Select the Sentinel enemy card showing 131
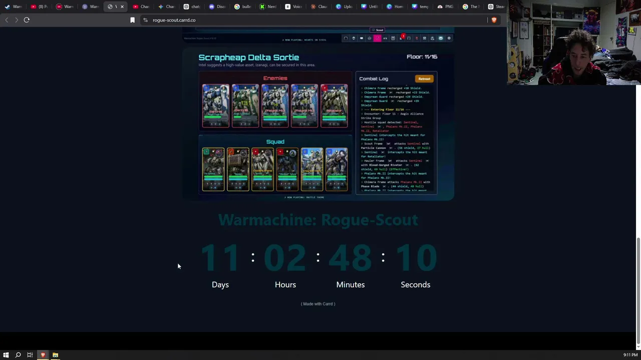Viewport: 641px width, 360px height. tap(245, 105)
